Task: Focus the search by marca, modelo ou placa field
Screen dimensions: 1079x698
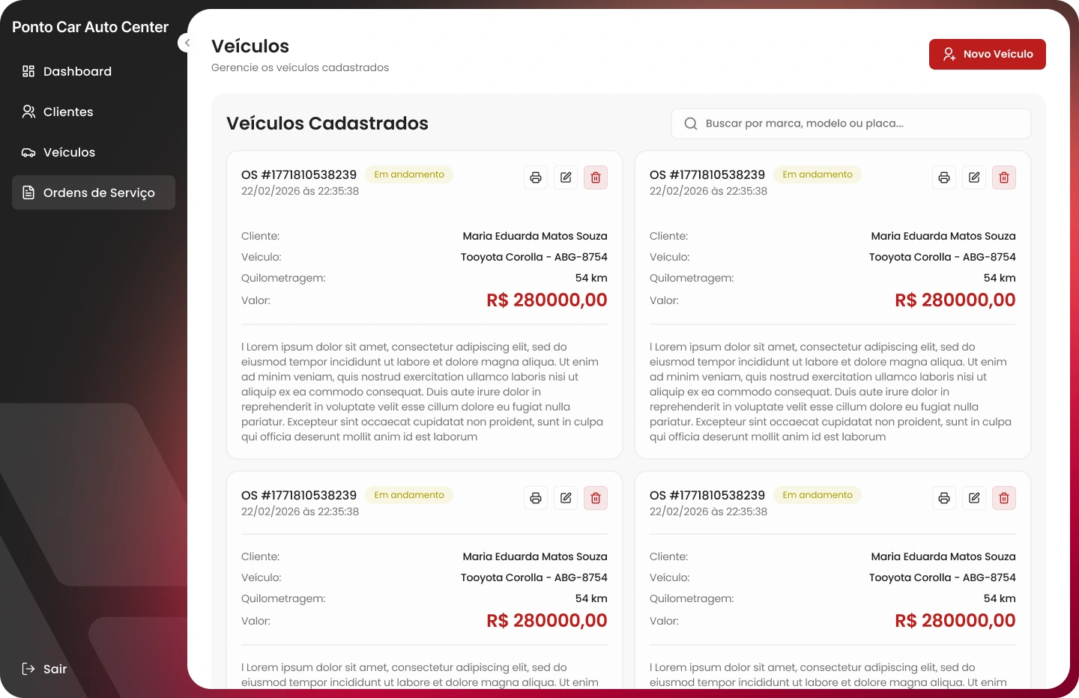Action: coord(851,124)
